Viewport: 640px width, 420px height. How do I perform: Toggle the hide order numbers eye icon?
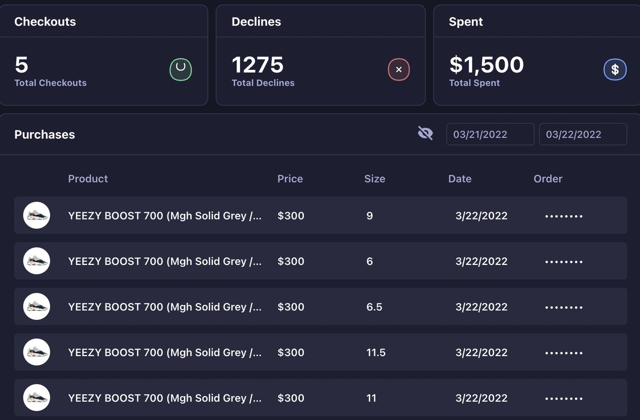(x=425, y=133)
